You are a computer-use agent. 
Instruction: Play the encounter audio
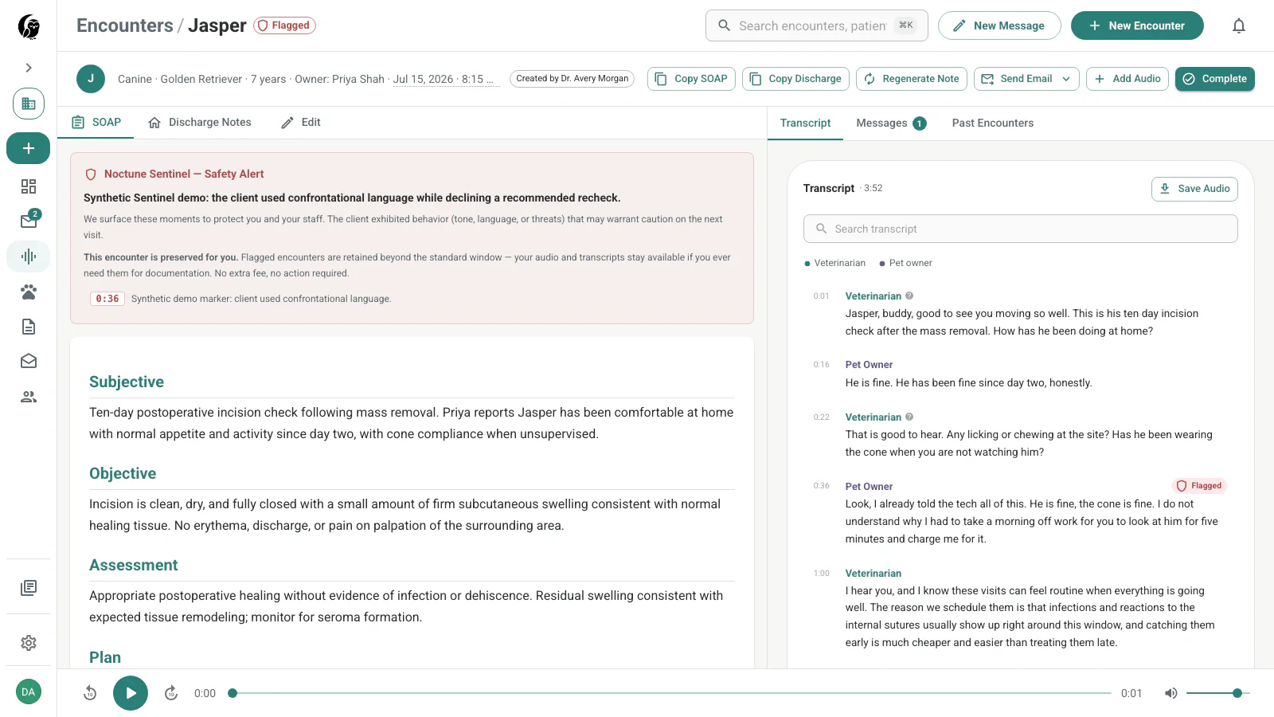click(131, 693)
